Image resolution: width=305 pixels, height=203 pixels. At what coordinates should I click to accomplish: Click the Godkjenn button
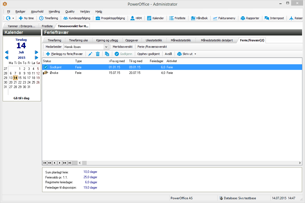point(123,54)
